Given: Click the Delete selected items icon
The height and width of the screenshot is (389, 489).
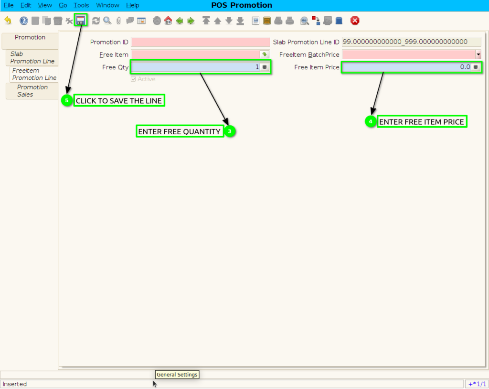Looking at the screenshot, I should click(69, 21).
